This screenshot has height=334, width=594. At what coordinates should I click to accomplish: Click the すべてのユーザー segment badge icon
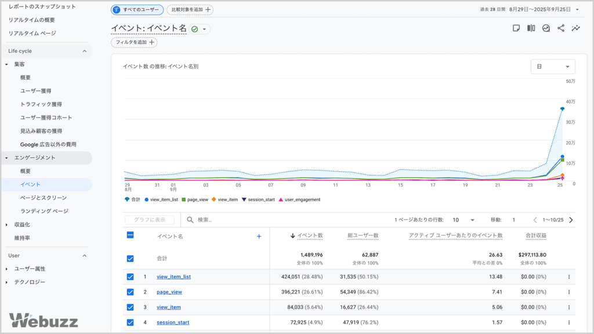tap(117, 9)
